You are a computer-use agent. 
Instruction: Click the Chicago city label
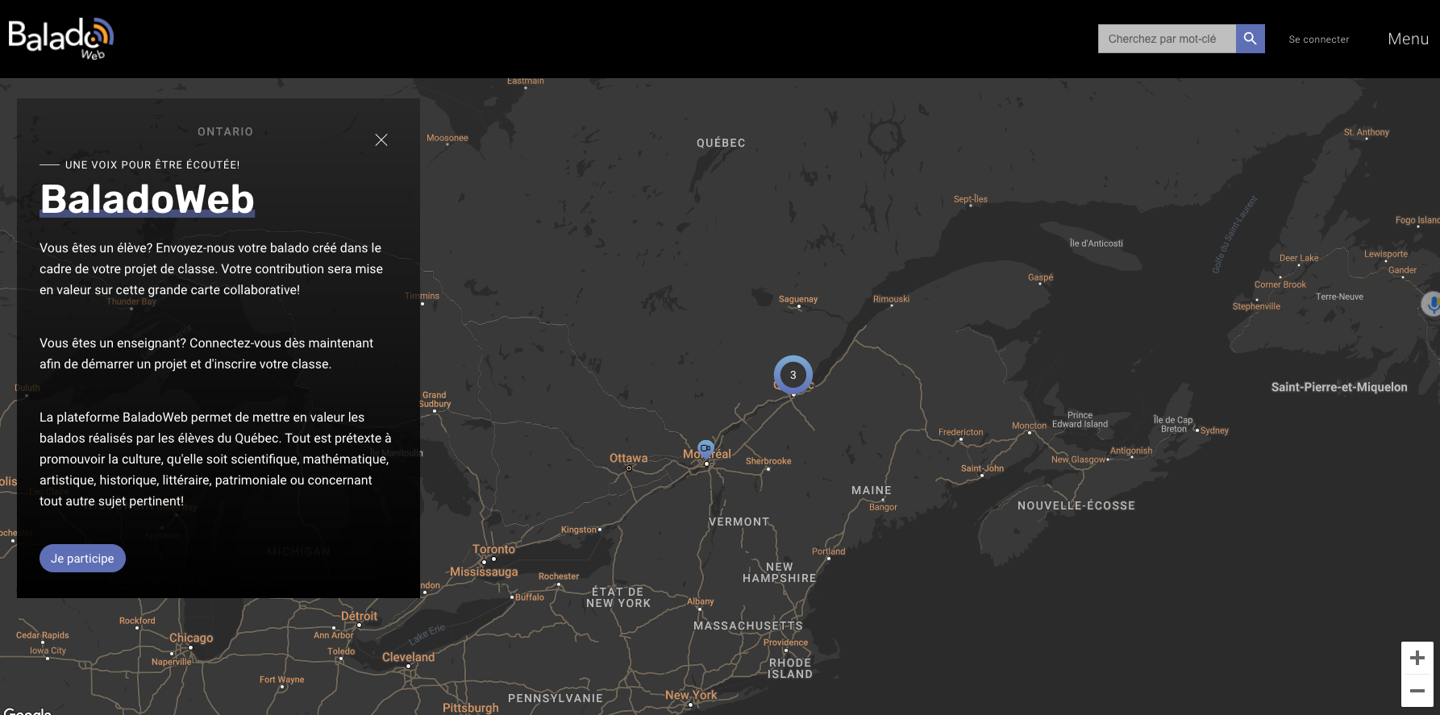(191, 638)
